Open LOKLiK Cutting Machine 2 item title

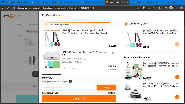coord(85,53)
